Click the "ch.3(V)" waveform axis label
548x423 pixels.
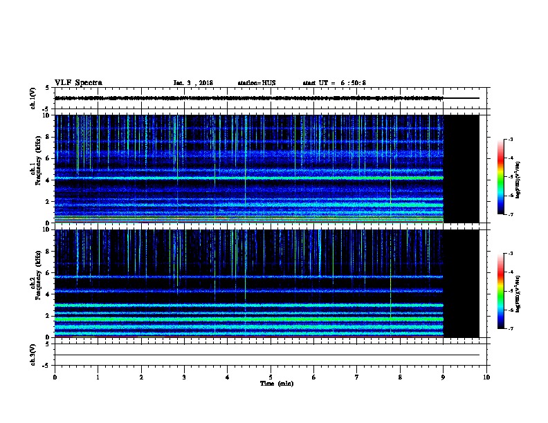(x=33, y=355)
